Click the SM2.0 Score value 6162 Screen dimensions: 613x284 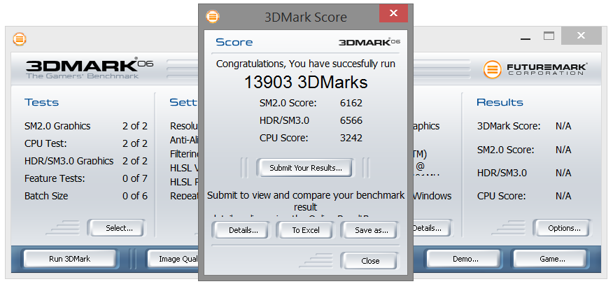click(351, 103)
